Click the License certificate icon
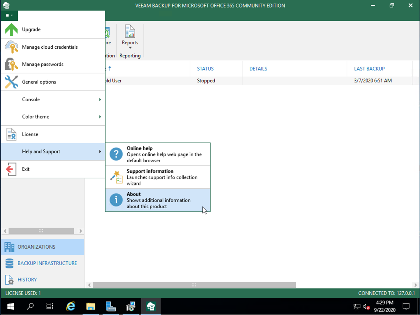 11,134
